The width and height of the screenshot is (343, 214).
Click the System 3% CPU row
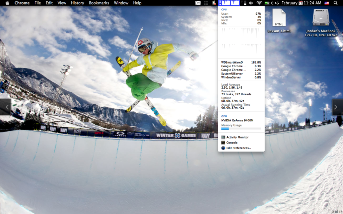click(x=241, y=17)
